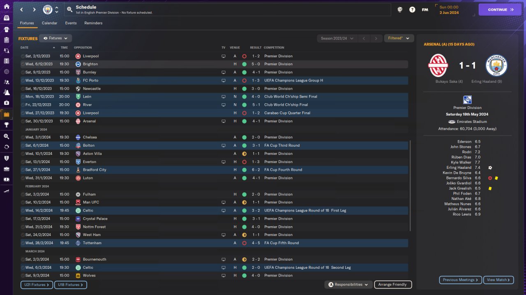The width and height of the screenshot is (526, 295).
Task: Switch to the Events tab
Action: click(x=71, y=23)
